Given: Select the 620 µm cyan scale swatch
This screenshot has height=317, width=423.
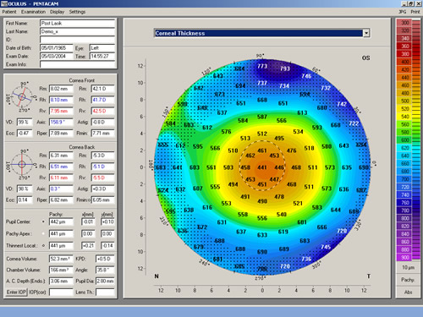Looking at the screenshot, I should click(404, 148).
